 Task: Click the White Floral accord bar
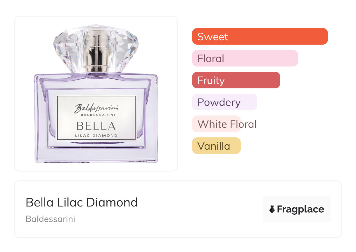[x=216, y=124]
